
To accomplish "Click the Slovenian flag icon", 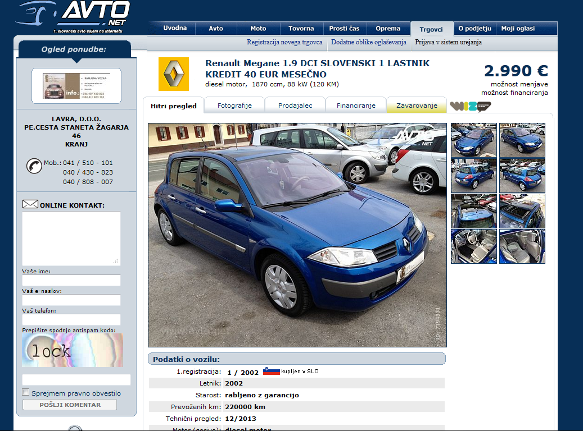I will pos(272,371).
